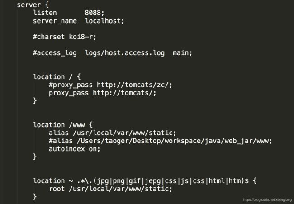The height and width of the screenshot is (204, 294).
Task: Click the commented proxy_pass tomcats/zc line
Action: tap(110, 85)
